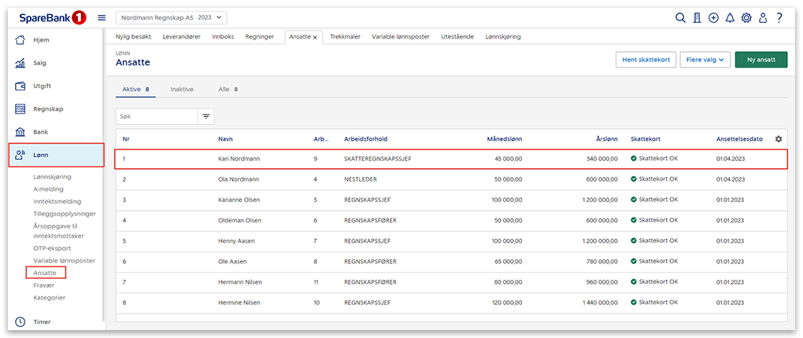Open the Trekkmaler tab

tap(345, 37)
